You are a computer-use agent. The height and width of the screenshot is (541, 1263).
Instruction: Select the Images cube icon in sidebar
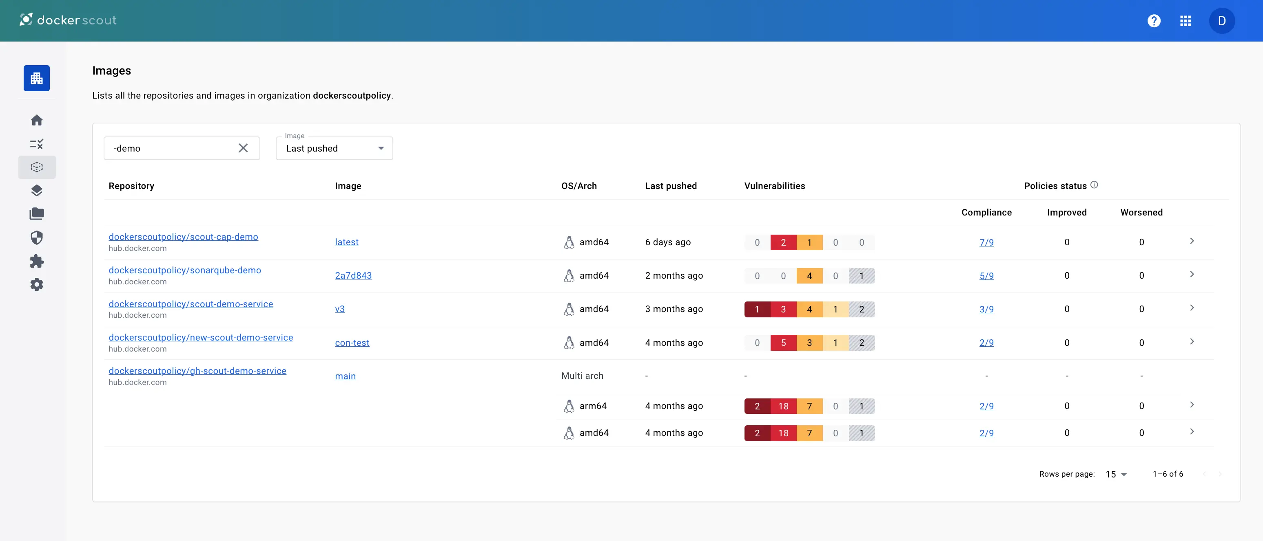coord(37,167)
